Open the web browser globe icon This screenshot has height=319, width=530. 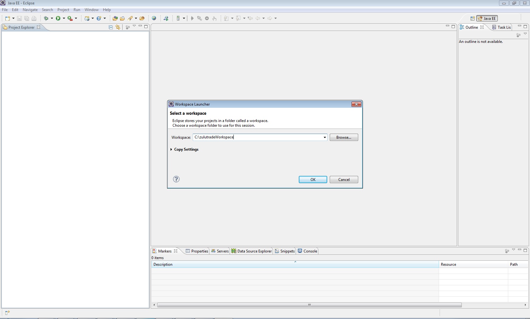pos(154,18)
